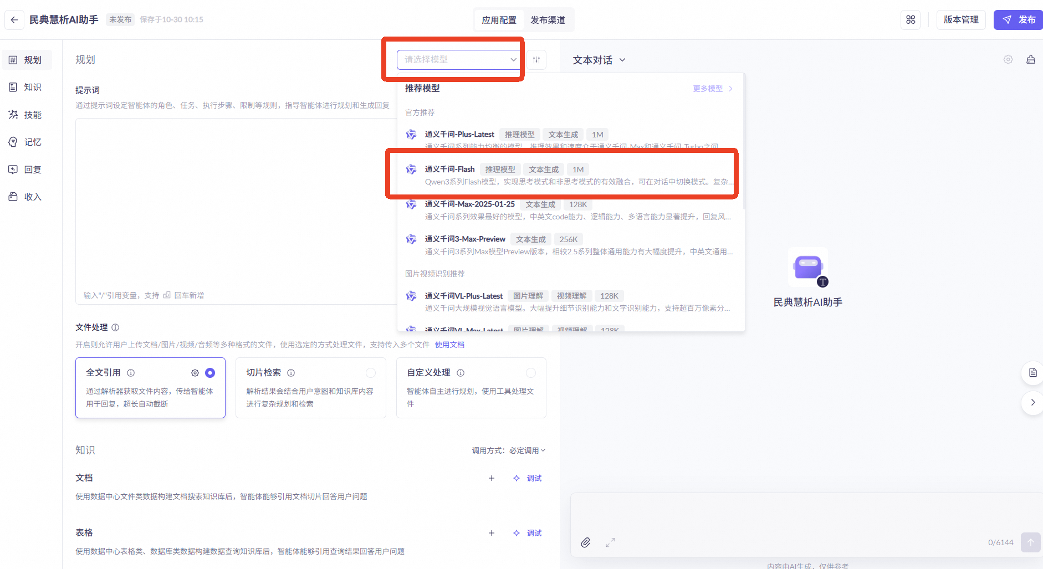Select the 全文引用 radio button

pos(210,373)
